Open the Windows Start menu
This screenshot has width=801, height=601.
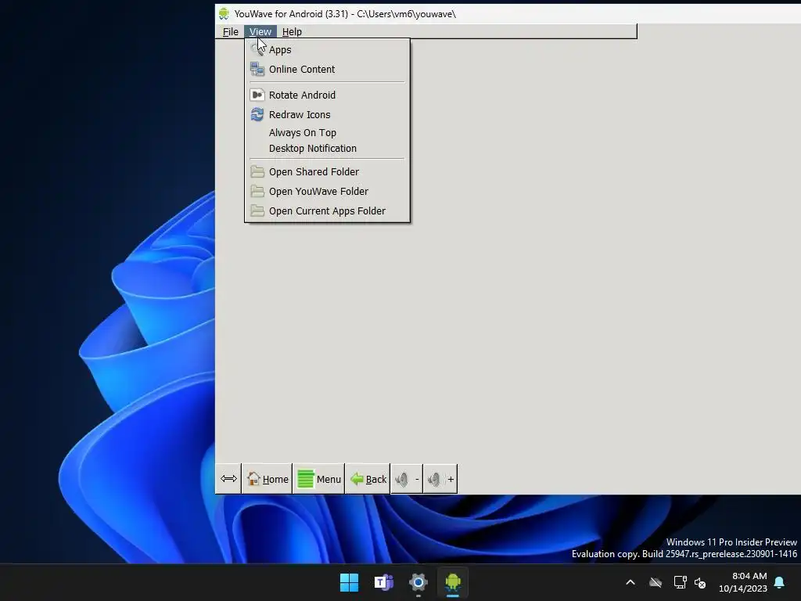(350, 582)
